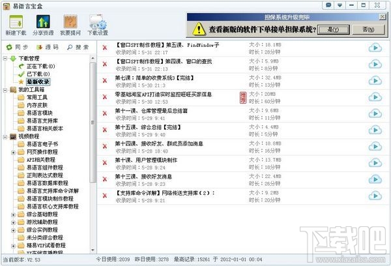
Task: Open the 新建下载 toolbar icon
Action: 16,25
